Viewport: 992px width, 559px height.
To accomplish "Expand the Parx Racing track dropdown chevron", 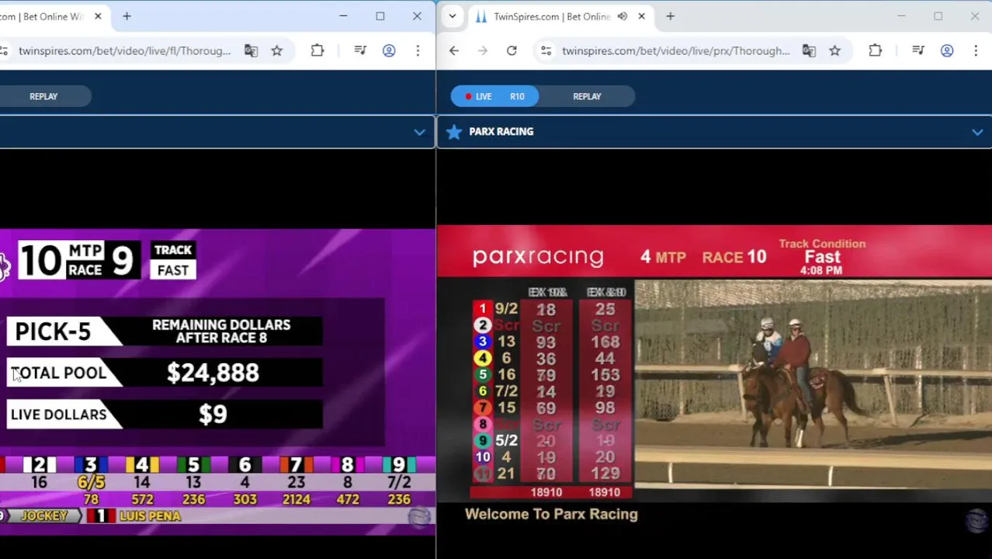I will (x=977, y=132).
